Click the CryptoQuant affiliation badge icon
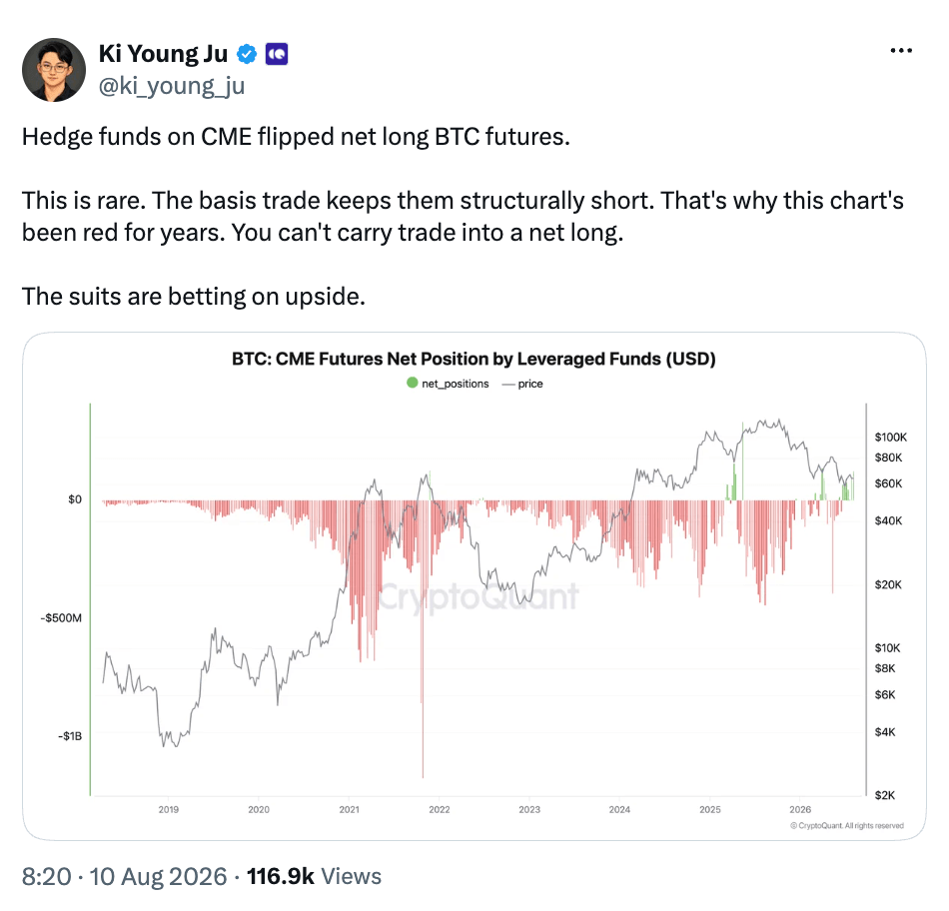The width and height of the screenshot is (949, 911). tap(277, 55)
